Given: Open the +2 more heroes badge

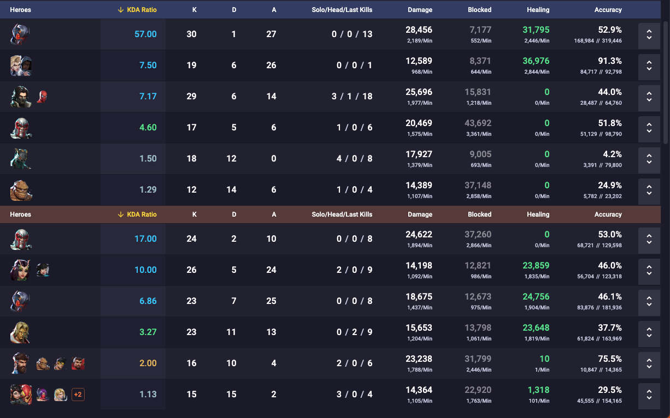Looking at the screenshot, I should pos(78,395).
